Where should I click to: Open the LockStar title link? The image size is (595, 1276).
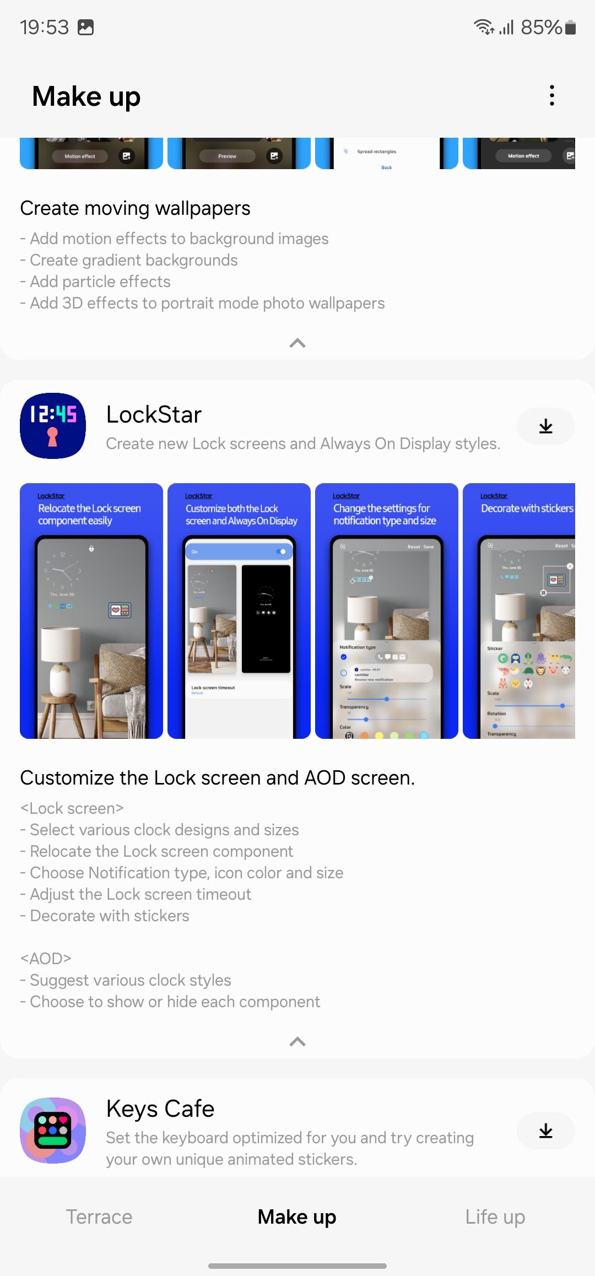pos(154,414)
